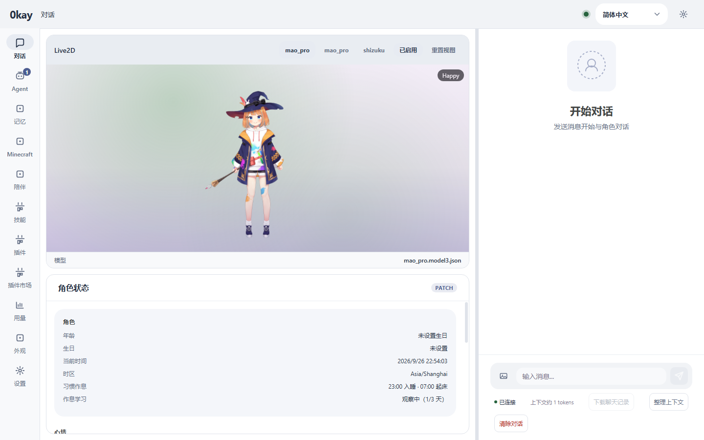
Task: Open the 插件 plugins section
Action: [20, 244]
